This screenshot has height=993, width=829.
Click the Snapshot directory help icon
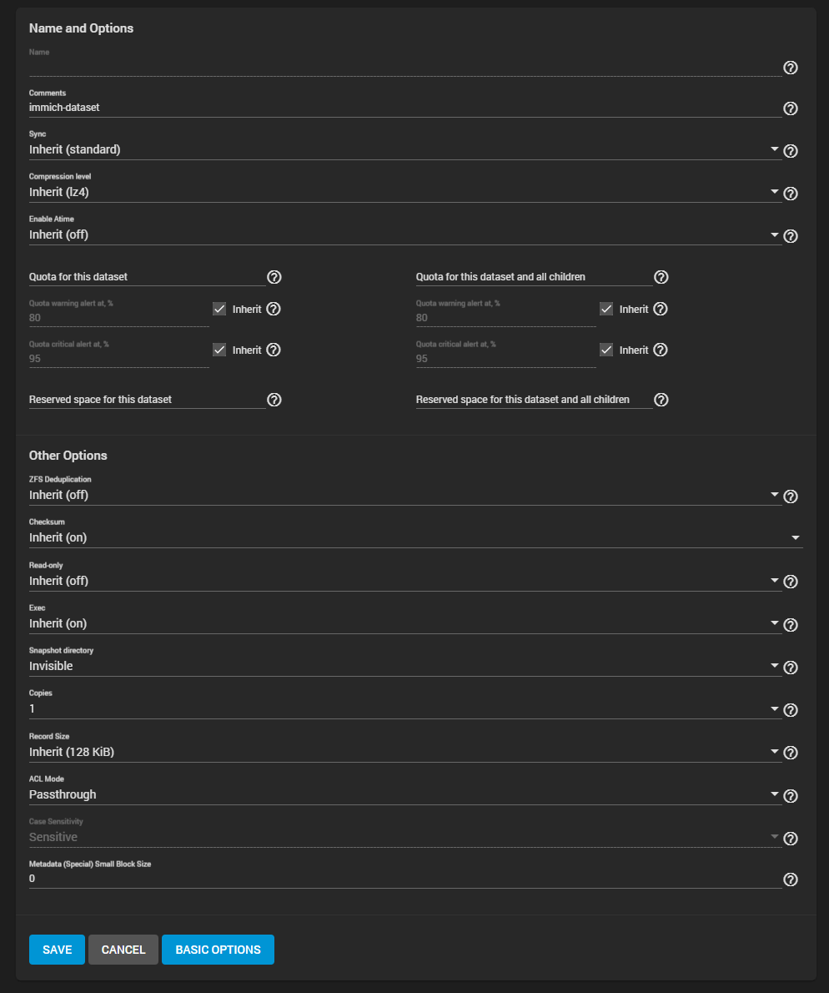pos(790,667)
